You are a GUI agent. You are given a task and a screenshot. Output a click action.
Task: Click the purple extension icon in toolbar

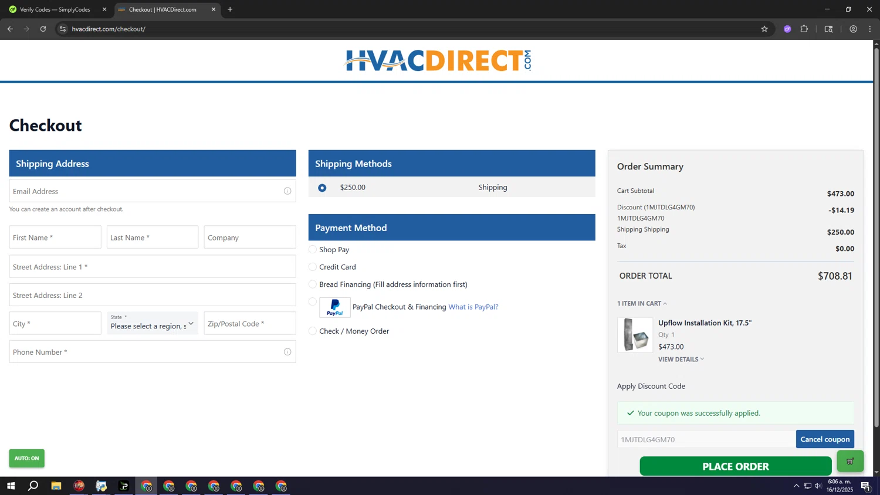point(787,29)
